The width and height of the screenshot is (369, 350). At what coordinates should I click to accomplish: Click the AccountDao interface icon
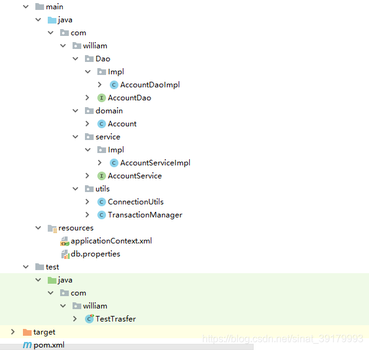(102, 98)
